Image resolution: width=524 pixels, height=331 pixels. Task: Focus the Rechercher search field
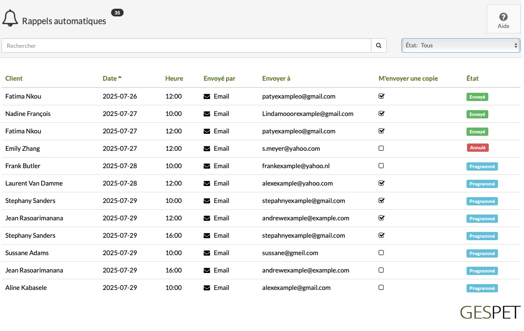(186, 45)
